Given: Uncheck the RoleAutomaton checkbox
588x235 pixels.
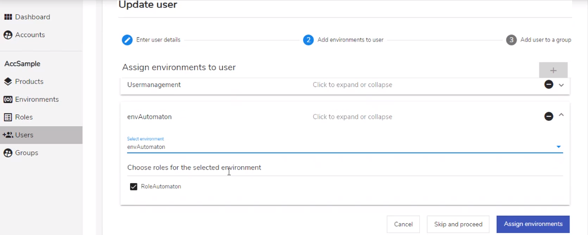Looking at the screenshot, I should [x=133, y=187].
